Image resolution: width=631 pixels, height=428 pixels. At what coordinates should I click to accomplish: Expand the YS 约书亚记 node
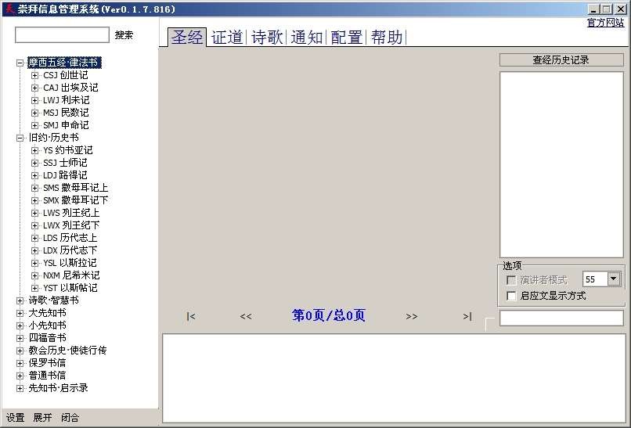coord(34,150)
